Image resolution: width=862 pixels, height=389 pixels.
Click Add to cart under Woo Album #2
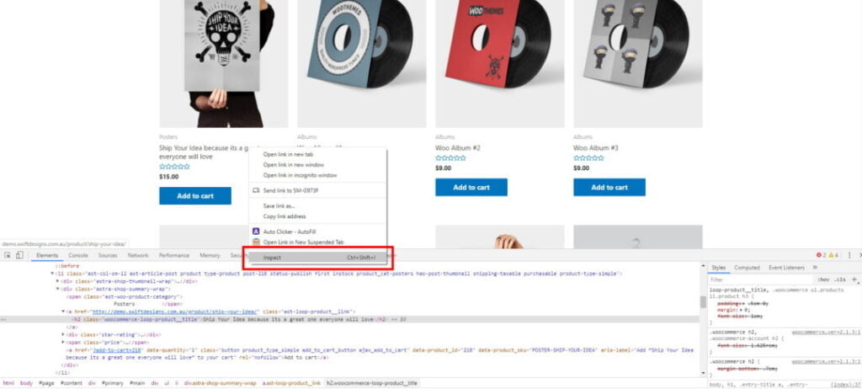click(471, 187)
